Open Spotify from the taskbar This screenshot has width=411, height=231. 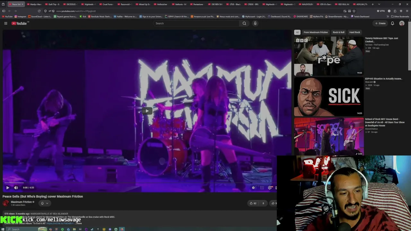pyautogui.click(x=62, y=229)
